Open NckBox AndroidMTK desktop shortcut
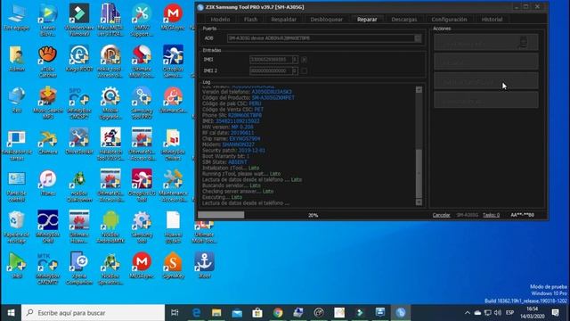570x321 pixels. pos(110,227)
